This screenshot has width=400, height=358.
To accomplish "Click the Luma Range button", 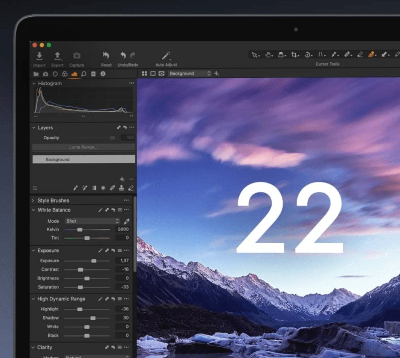I will (83, 147).
